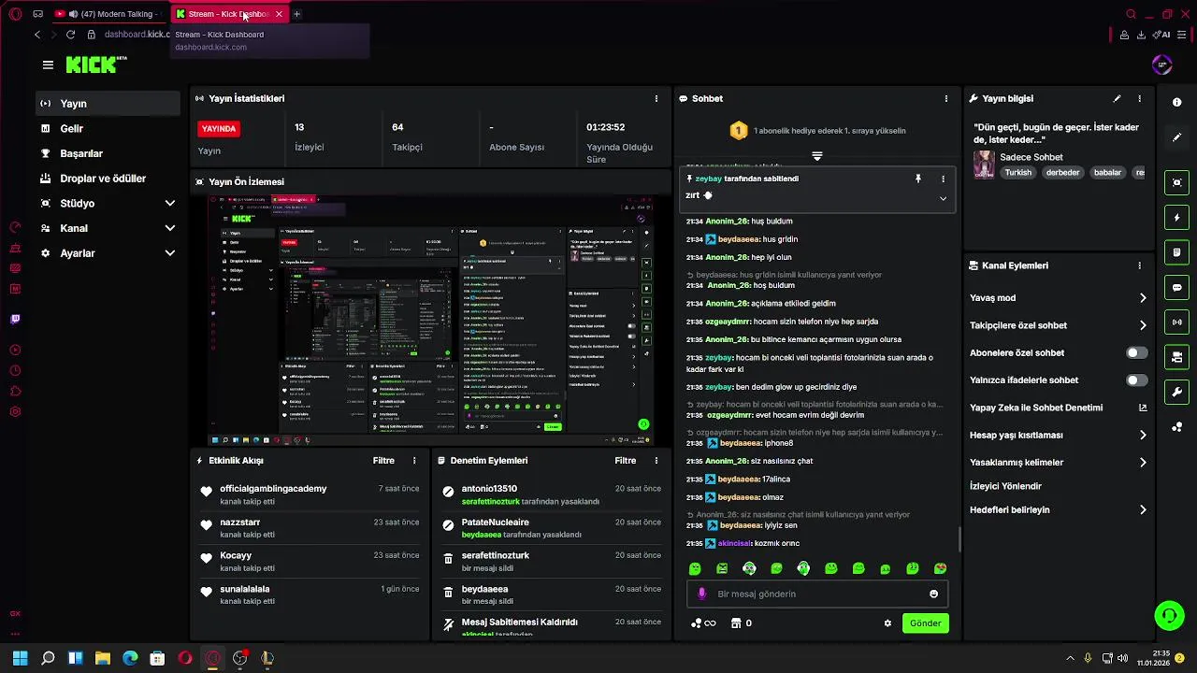Screen dimensions: 1197x673
Task: Open Filtre in Denetim Eylemleri panel
Action: tap(626, 461)
